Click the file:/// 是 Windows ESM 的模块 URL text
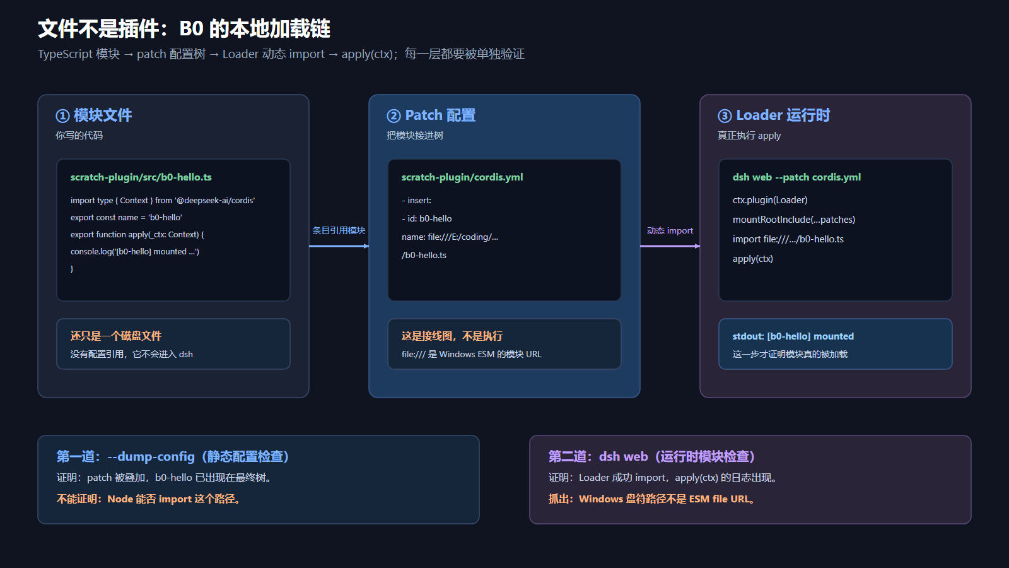1009x568 pixels. pos(472,355)
